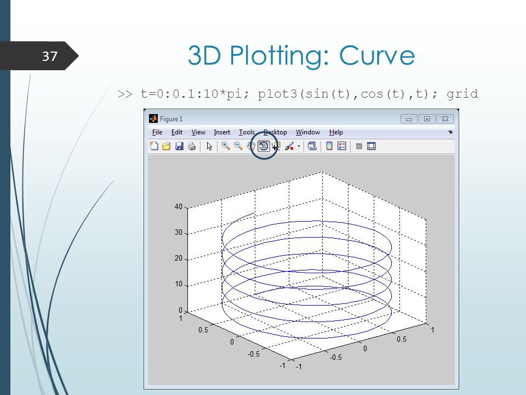Click the plot3 command line text
The image size is (526, 395).
click(x=298, y=94)
